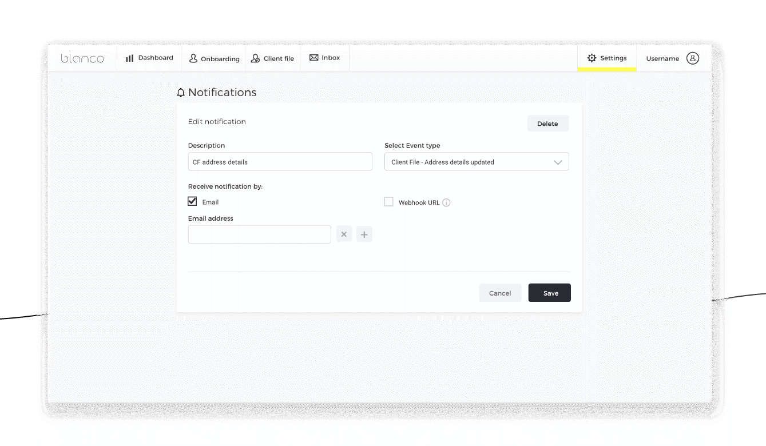Add another email with the plus icon
Viewport: 766px width, 446px height.
(x=364, y=234)
